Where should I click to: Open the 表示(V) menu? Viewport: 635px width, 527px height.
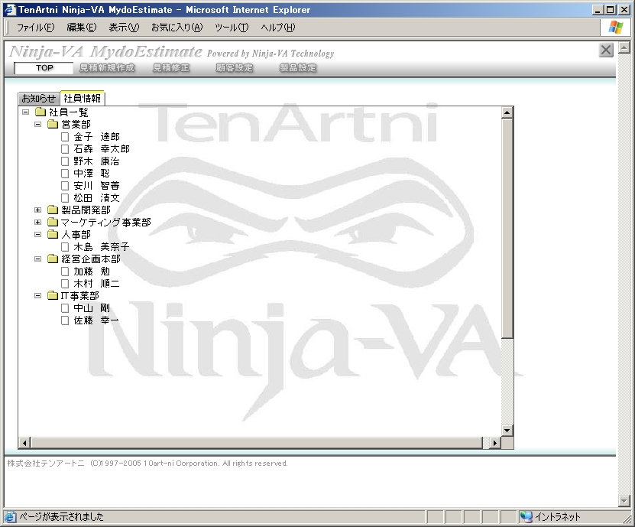[x=124, y=28]
